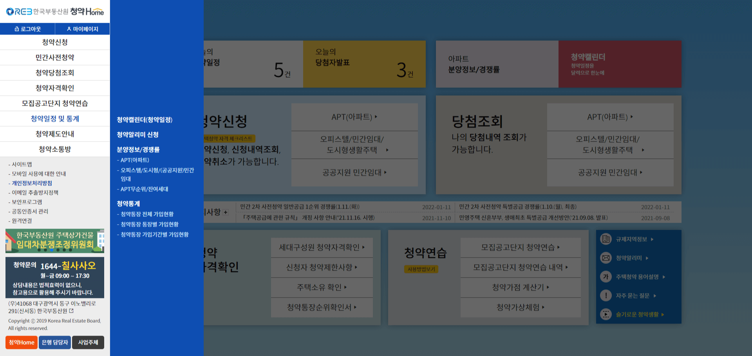Image resolution: width=752 pixels, height=356 pixels.
Task: Open 청약통계 submenu heading
Action: [128, 203]
